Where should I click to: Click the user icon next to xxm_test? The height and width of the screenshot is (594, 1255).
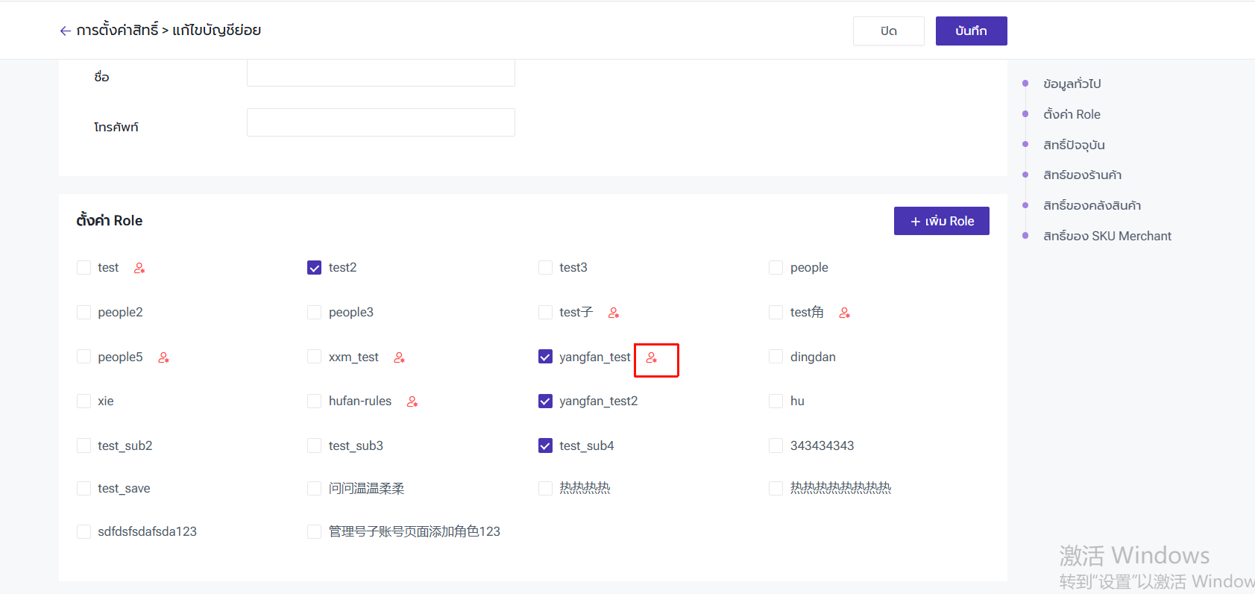(x=399, y=357)
